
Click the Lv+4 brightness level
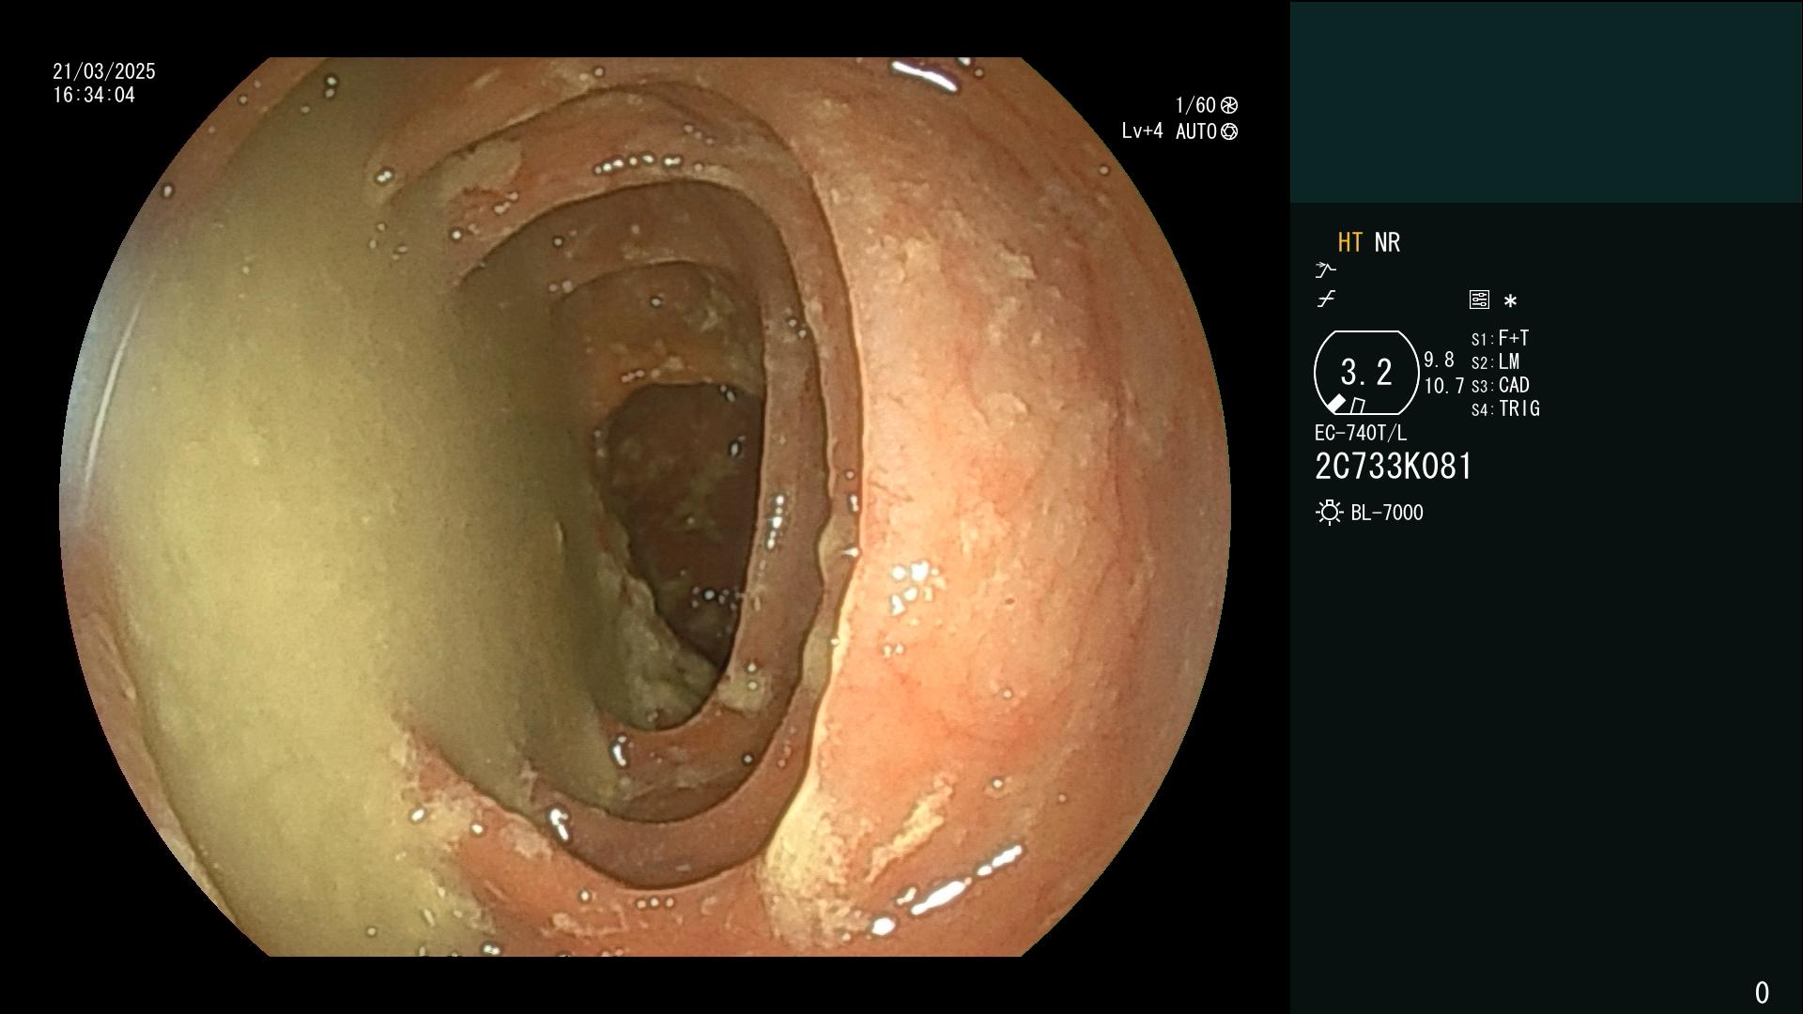coord(1142,131)
